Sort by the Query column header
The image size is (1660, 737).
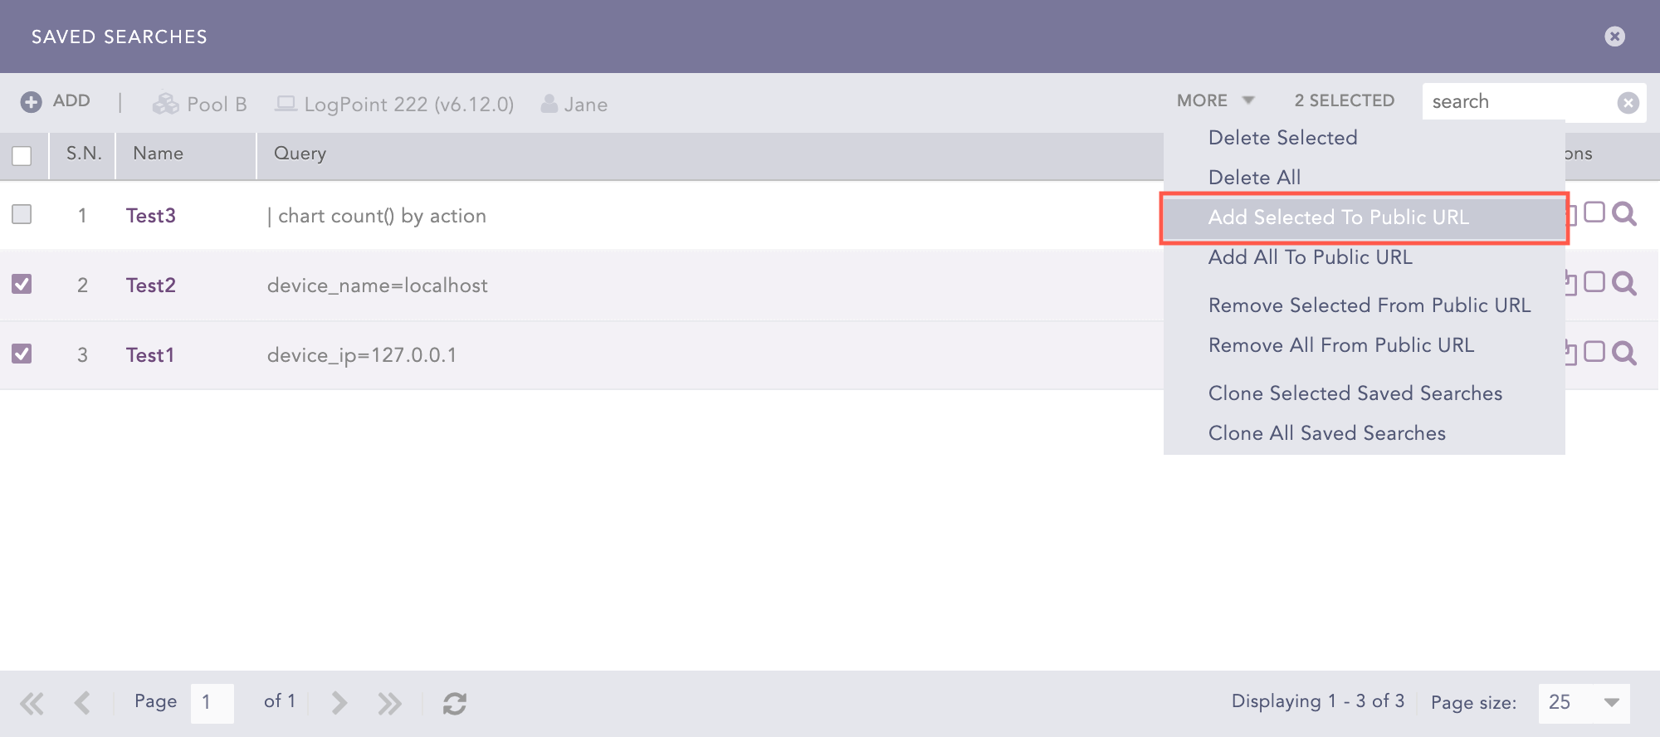(x=300, y=154)
